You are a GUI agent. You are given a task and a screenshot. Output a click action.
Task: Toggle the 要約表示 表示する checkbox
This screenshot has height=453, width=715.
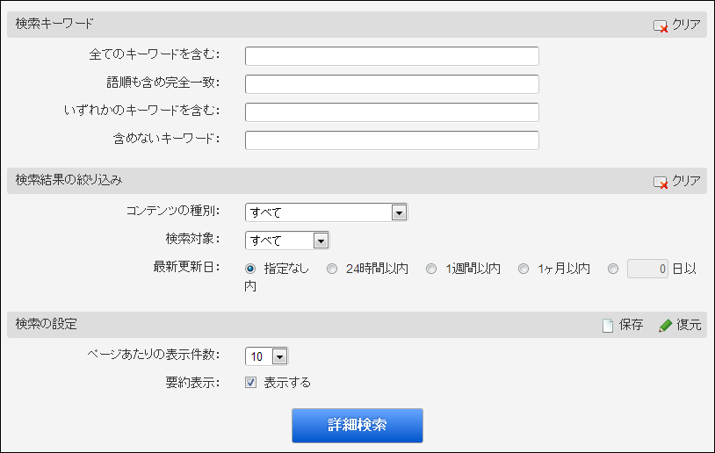tap(251, 383)
